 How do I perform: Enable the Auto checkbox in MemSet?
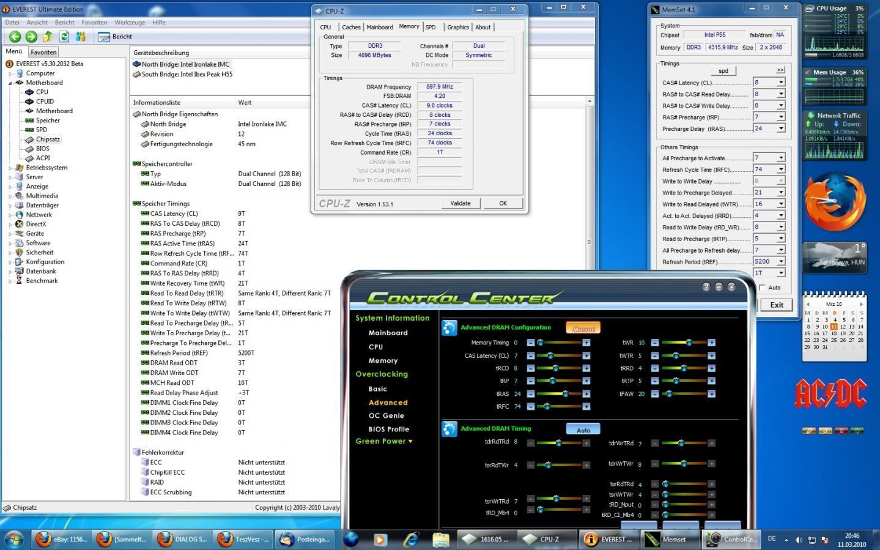(x=762, y=288)
